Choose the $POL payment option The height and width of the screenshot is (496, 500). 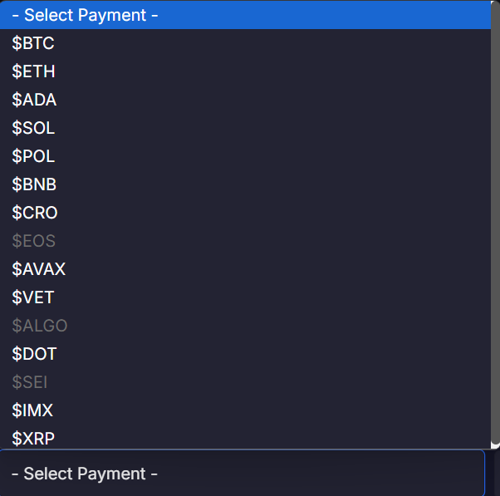(x=245, y=156)
